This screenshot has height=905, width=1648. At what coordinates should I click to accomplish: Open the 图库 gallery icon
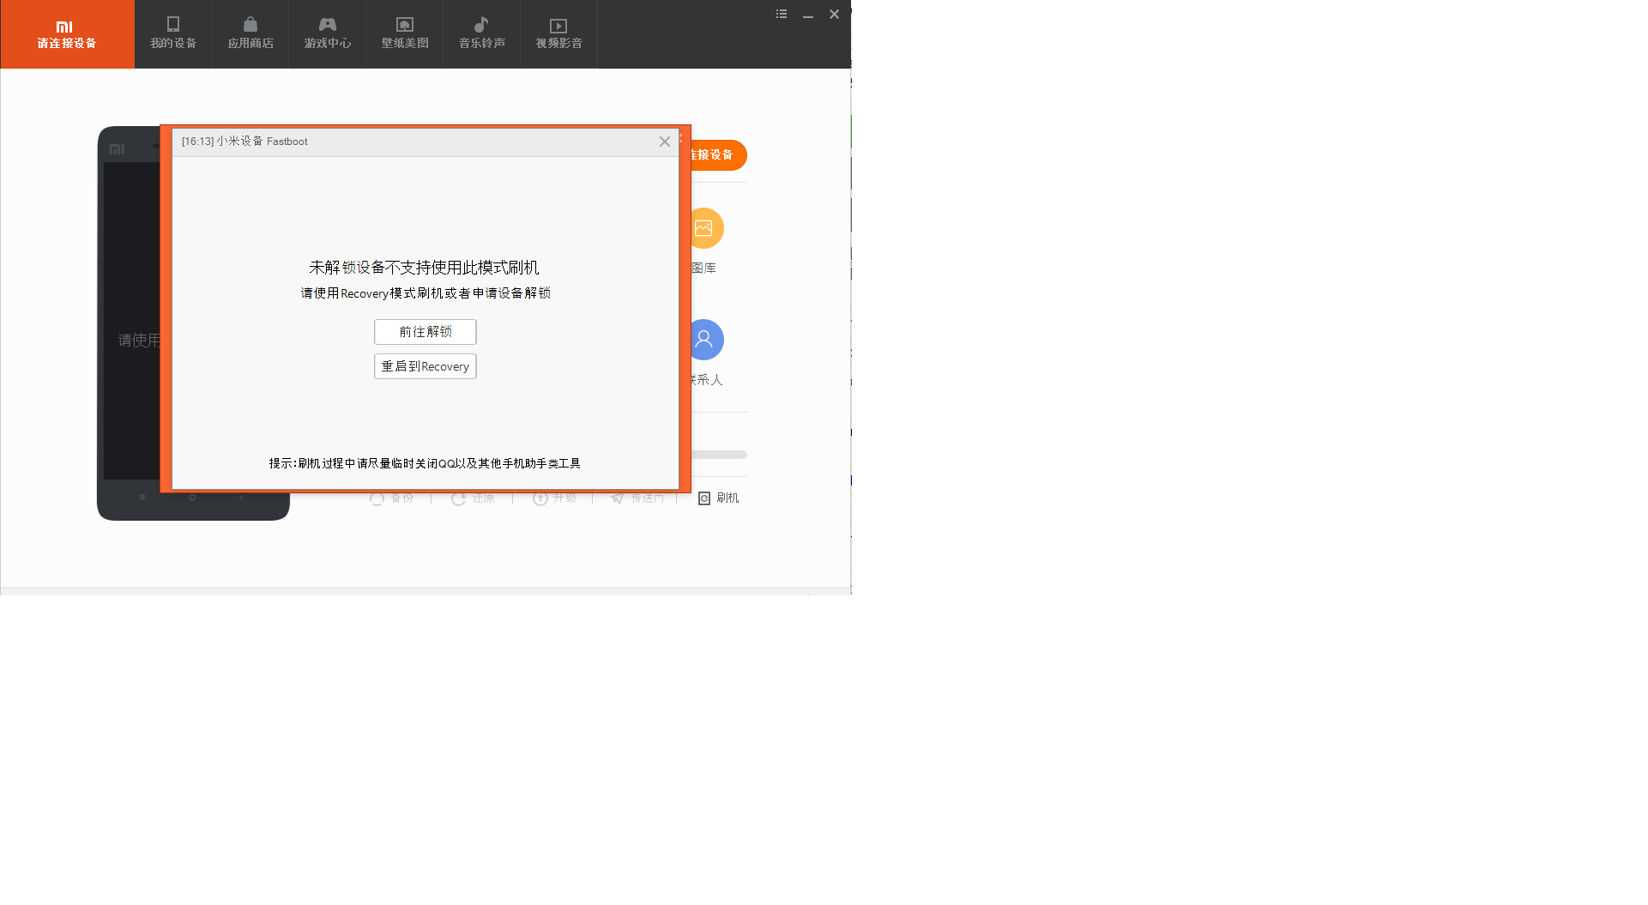[x=708, y=228]
